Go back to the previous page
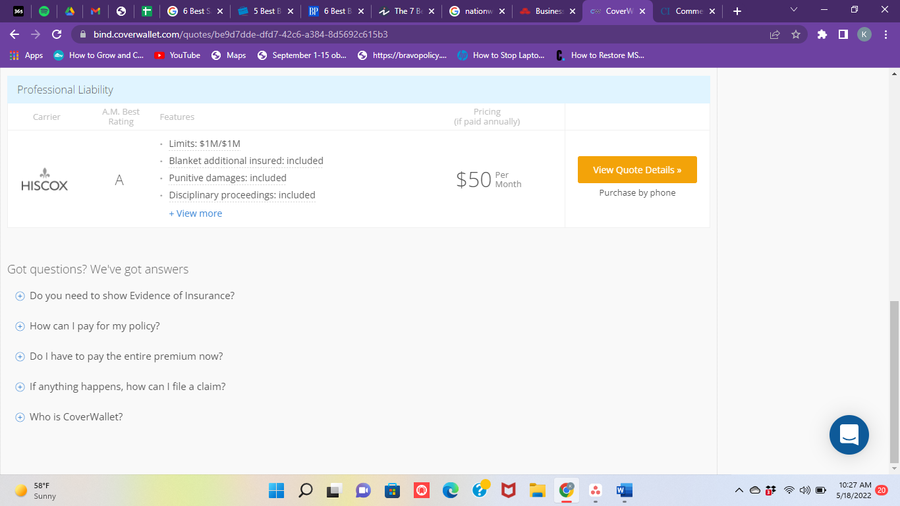Image resolution: width=900 pixels, height=506 pixels. pos(14,34)
